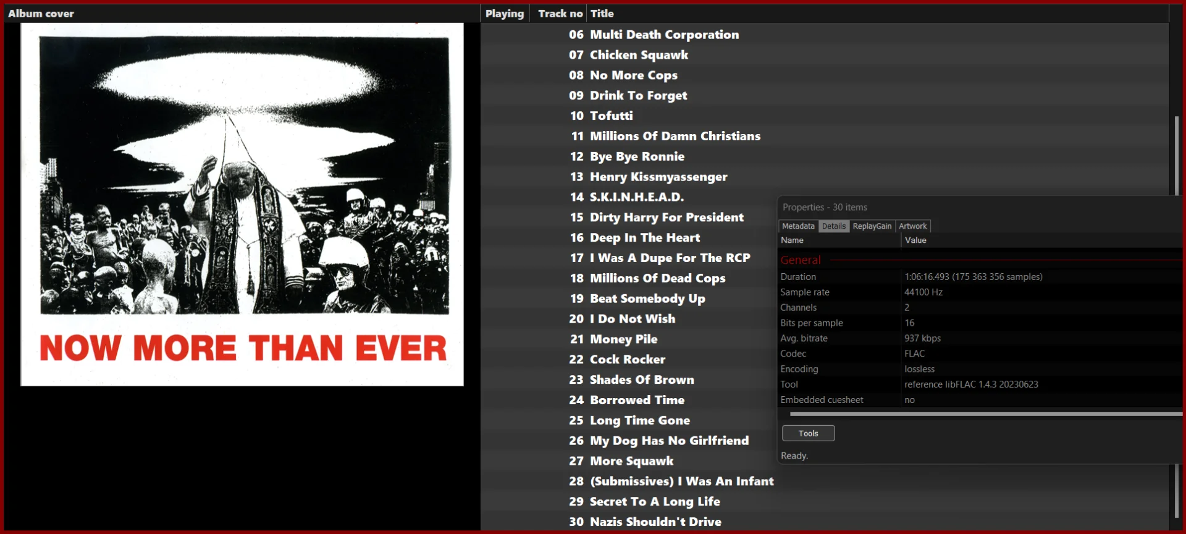This screenshot has width=1186, height=534.
Task: Click the Avg. bitrate value 937 kbps
Action: pos(922,339)
